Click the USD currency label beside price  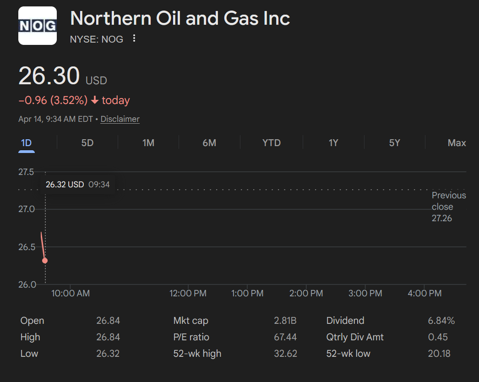96,81
